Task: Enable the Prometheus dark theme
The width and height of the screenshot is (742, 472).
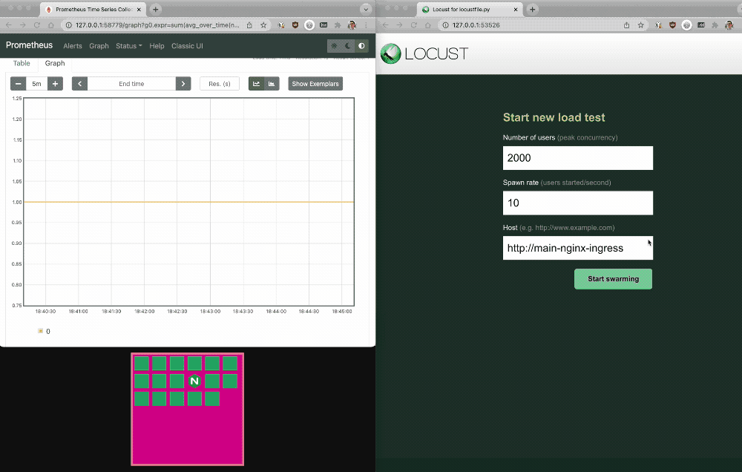Action: (x=348, y=46)
